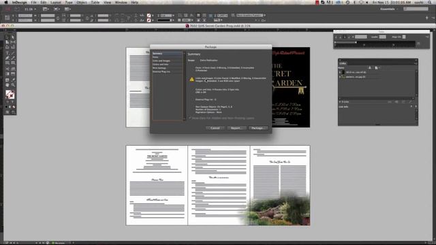Toggle Formatting Affects Container button
This screenshot has width=436, height=245.
click(7, 101)
